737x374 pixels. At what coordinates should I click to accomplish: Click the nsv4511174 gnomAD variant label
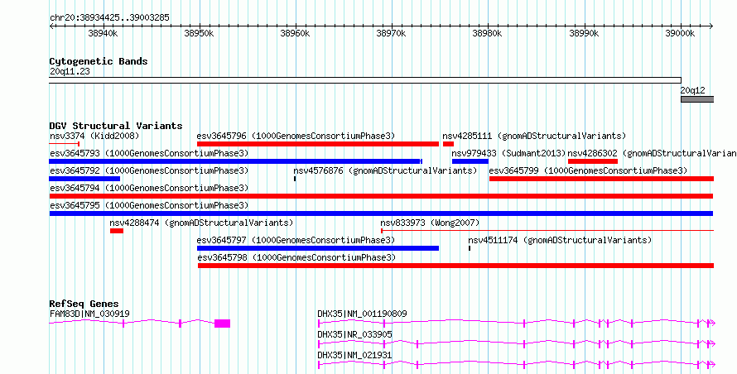[x=560, y=241]
